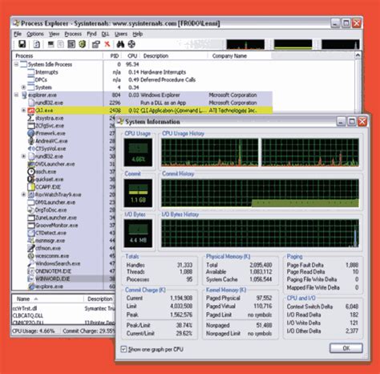Expand the second rundll32.exe node
The image size is (380, 374).
tap(23, 157)
